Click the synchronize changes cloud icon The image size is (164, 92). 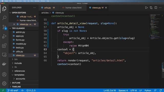(22, 90)
